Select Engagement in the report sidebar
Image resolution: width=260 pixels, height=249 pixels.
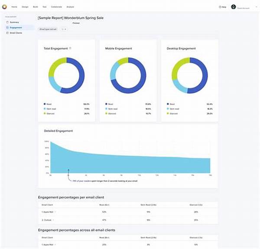point(16,27)
